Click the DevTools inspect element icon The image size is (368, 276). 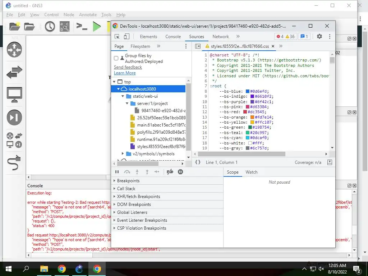click(117, 36)
